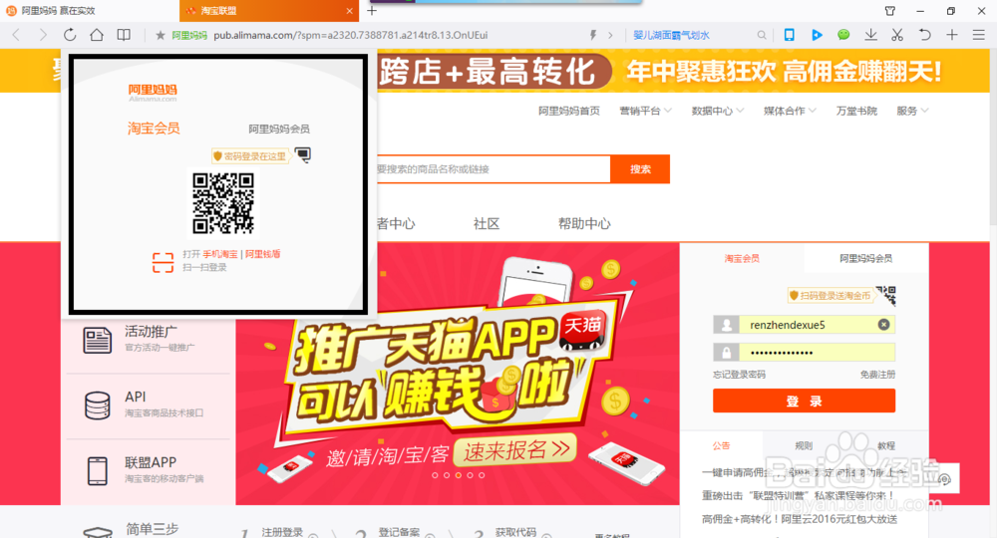Switch to 教程 tab
997x538 pixels.
point(886,445)
